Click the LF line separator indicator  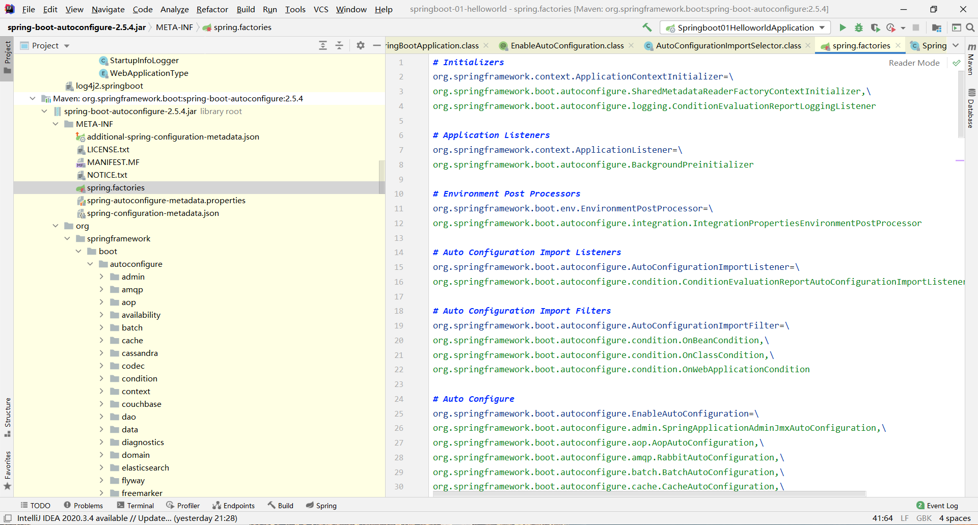point(904,518)
